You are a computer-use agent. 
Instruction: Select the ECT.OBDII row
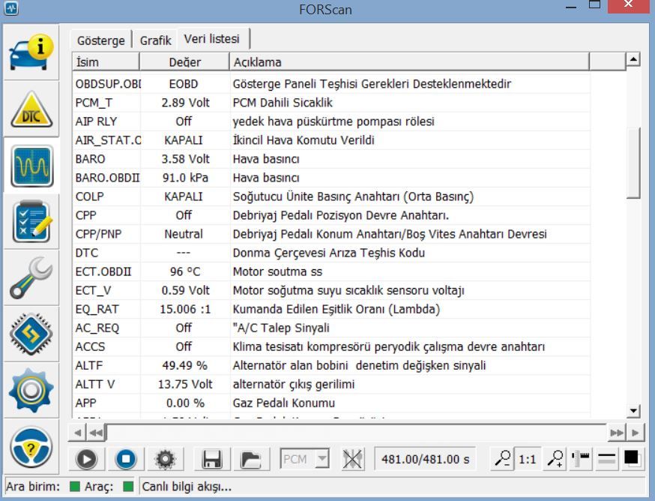point(331,271)
